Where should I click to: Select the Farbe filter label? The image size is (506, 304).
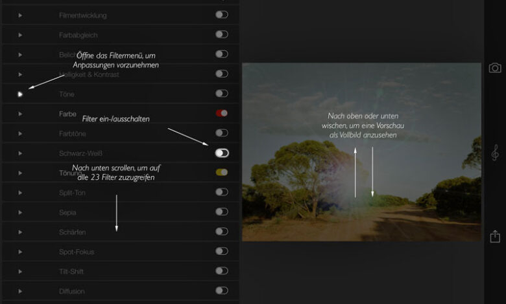tap(67, 114)
